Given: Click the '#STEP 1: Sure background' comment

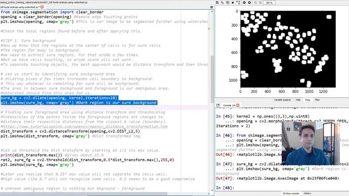Looking at the screenshot, I should click(x=28, y=41).
